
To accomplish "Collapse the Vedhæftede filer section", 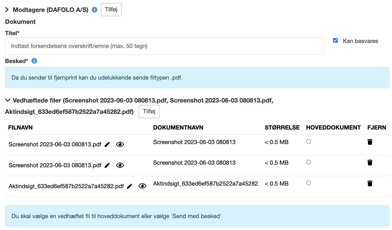I will tap(7, 100).
